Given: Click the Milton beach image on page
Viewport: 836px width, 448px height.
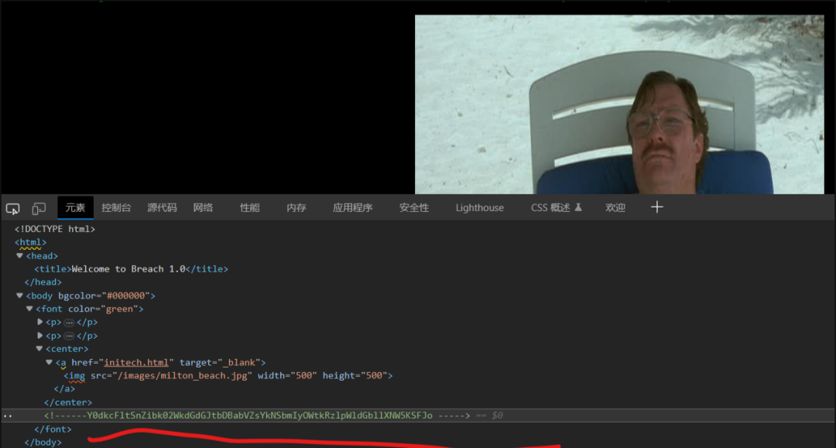Looking at the screenshot, I should point(619,104).
